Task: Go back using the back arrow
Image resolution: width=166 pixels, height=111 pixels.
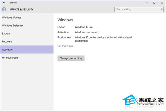Action: pyautogui.click(x=4, y=3)
